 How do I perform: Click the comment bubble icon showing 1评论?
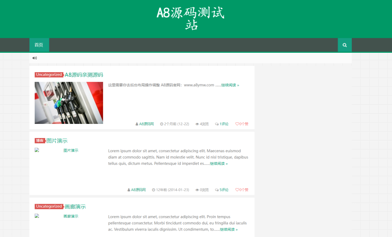tap(216, 124)
